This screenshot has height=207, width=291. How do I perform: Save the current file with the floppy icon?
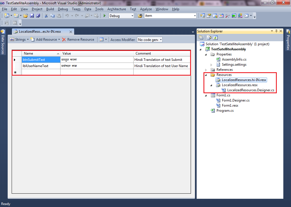coord(32,16)
